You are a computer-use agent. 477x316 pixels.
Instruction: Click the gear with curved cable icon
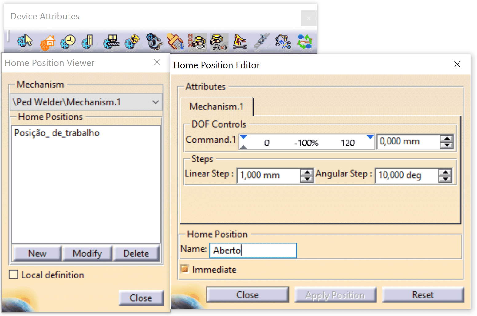pyautogui.click(x=154, y=42)
